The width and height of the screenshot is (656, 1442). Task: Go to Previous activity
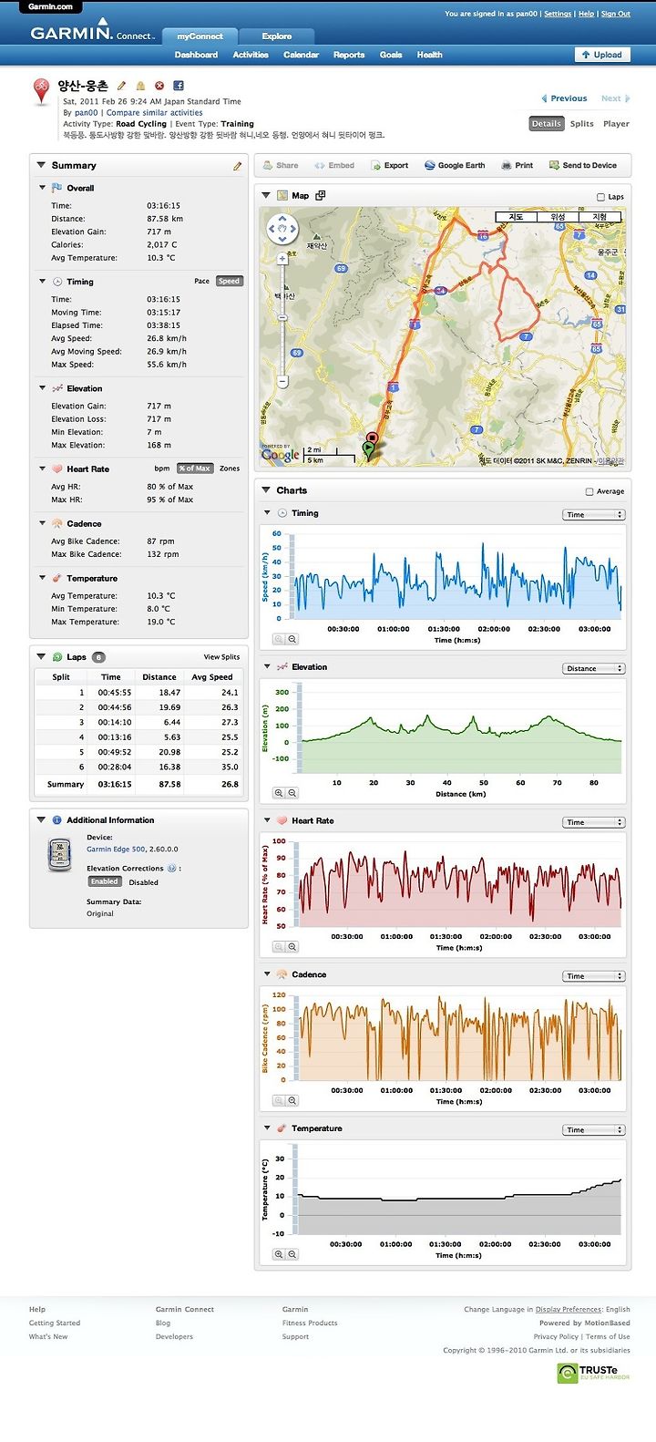pyautogui.click(x=565, y=98)
